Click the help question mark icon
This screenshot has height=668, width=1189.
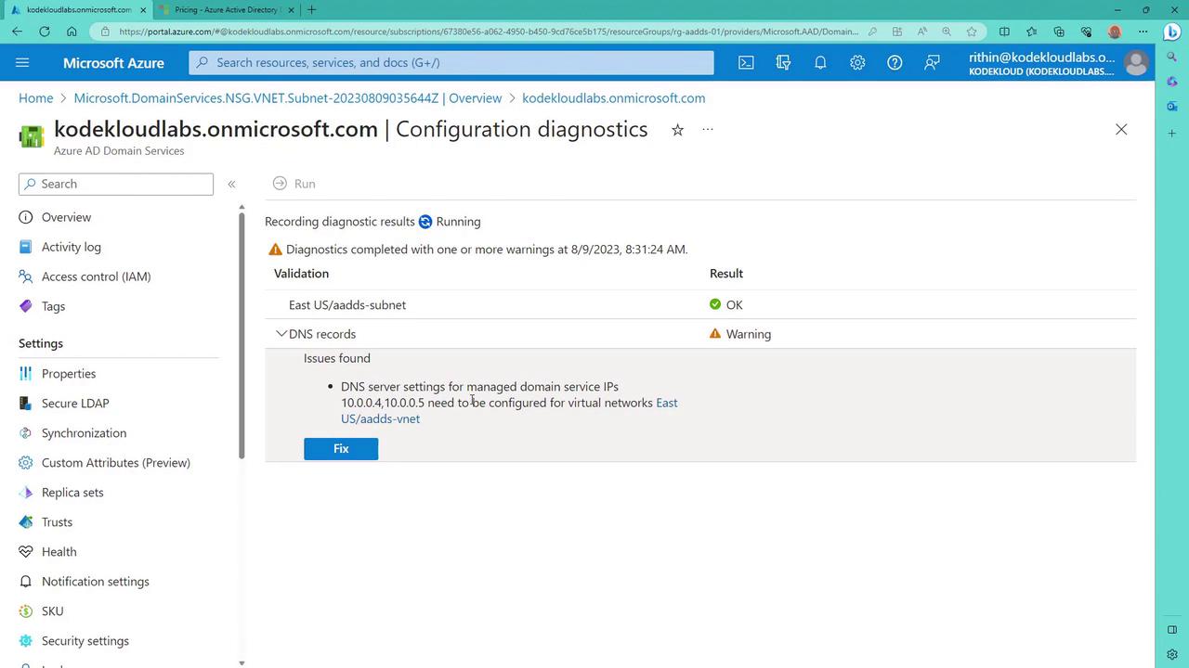[x=895, y=62]
